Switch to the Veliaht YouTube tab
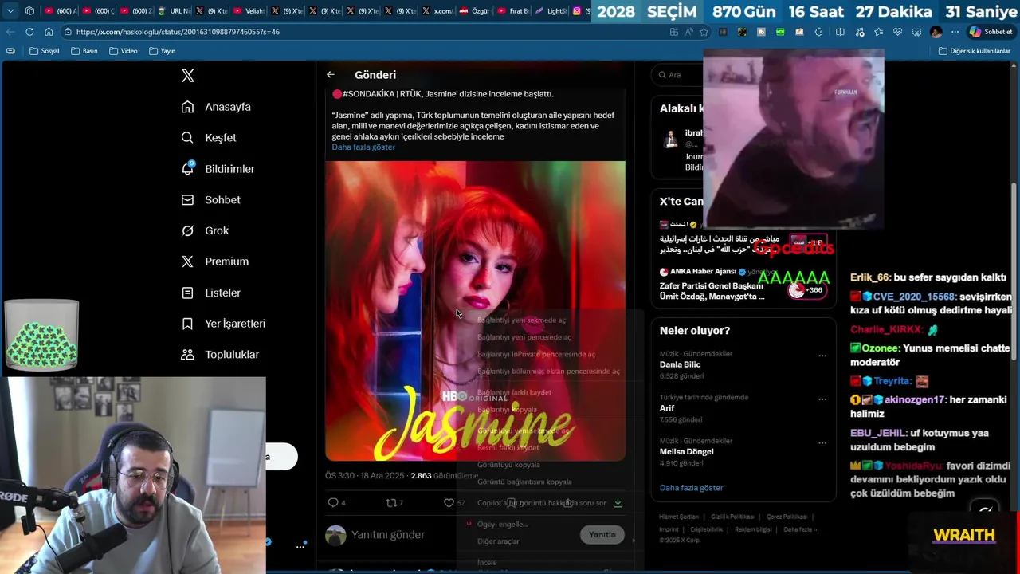The image size is (1020, 574). coord(249,11)
